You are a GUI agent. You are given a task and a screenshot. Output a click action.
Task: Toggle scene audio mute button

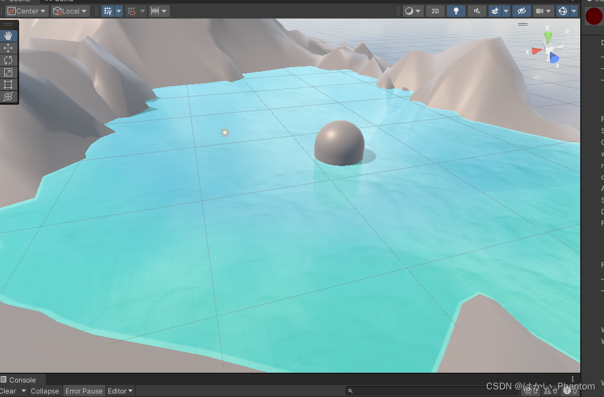[477, 11]
